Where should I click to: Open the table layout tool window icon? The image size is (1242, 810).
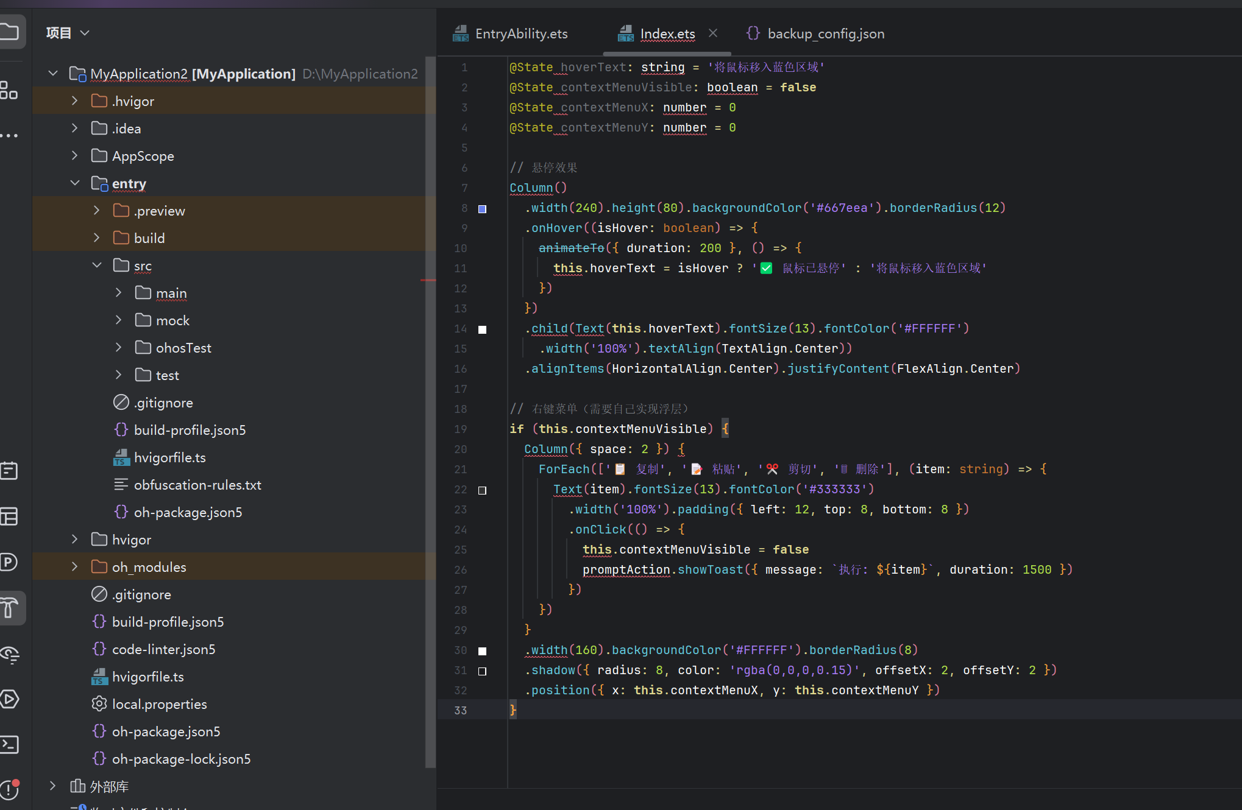coord(9,516)
